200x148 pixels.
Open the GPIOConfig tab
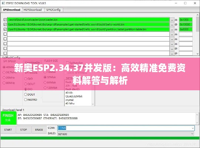pos(53,10)
